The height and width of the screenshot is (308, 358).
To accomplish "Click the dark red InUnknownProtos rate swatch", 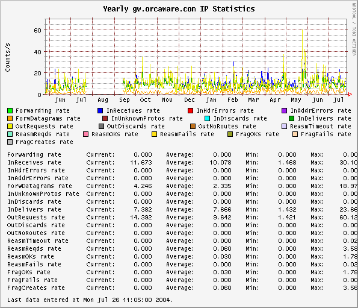I will coord(105,119).
